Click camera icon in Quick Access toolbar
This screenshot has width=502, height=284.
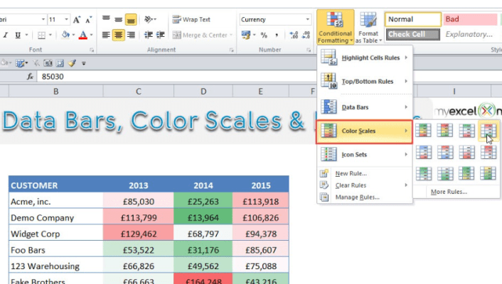coord(48,63)
